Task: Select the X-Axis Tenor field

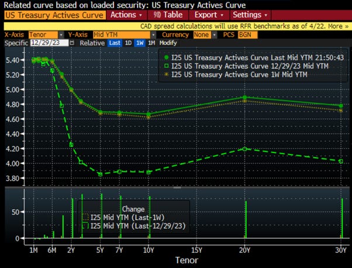Action: coord(43,35)
